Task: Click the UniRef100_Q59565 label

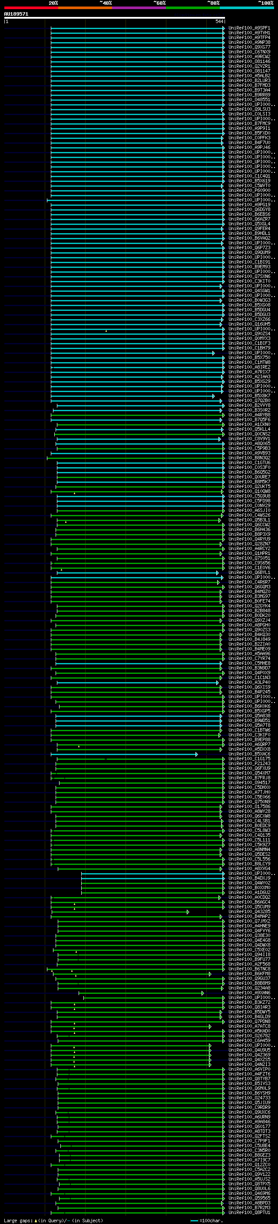Action: point(249,1198)
